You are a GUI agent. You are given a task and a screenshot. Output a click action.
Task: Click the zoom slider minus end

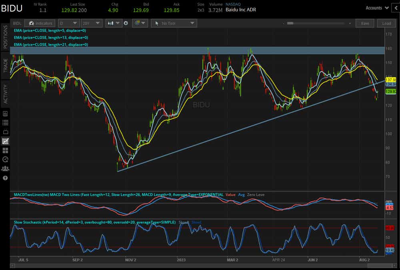tap(284, 24)
